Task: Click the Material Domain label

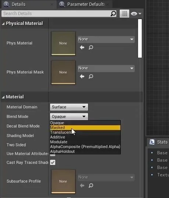Action: [x=22, y=107]
